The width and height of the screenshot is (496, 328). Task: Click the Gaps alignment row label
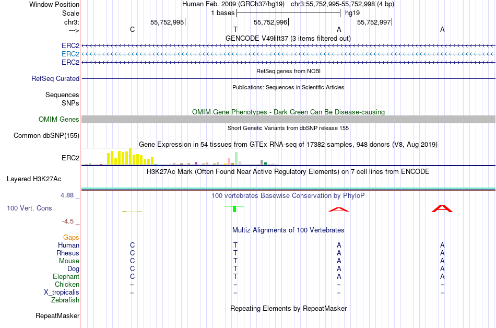[x=71, y=237]
